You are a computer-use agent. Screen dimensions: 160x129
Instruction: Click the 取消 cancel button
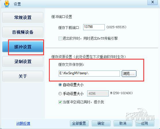pos(123,123)
